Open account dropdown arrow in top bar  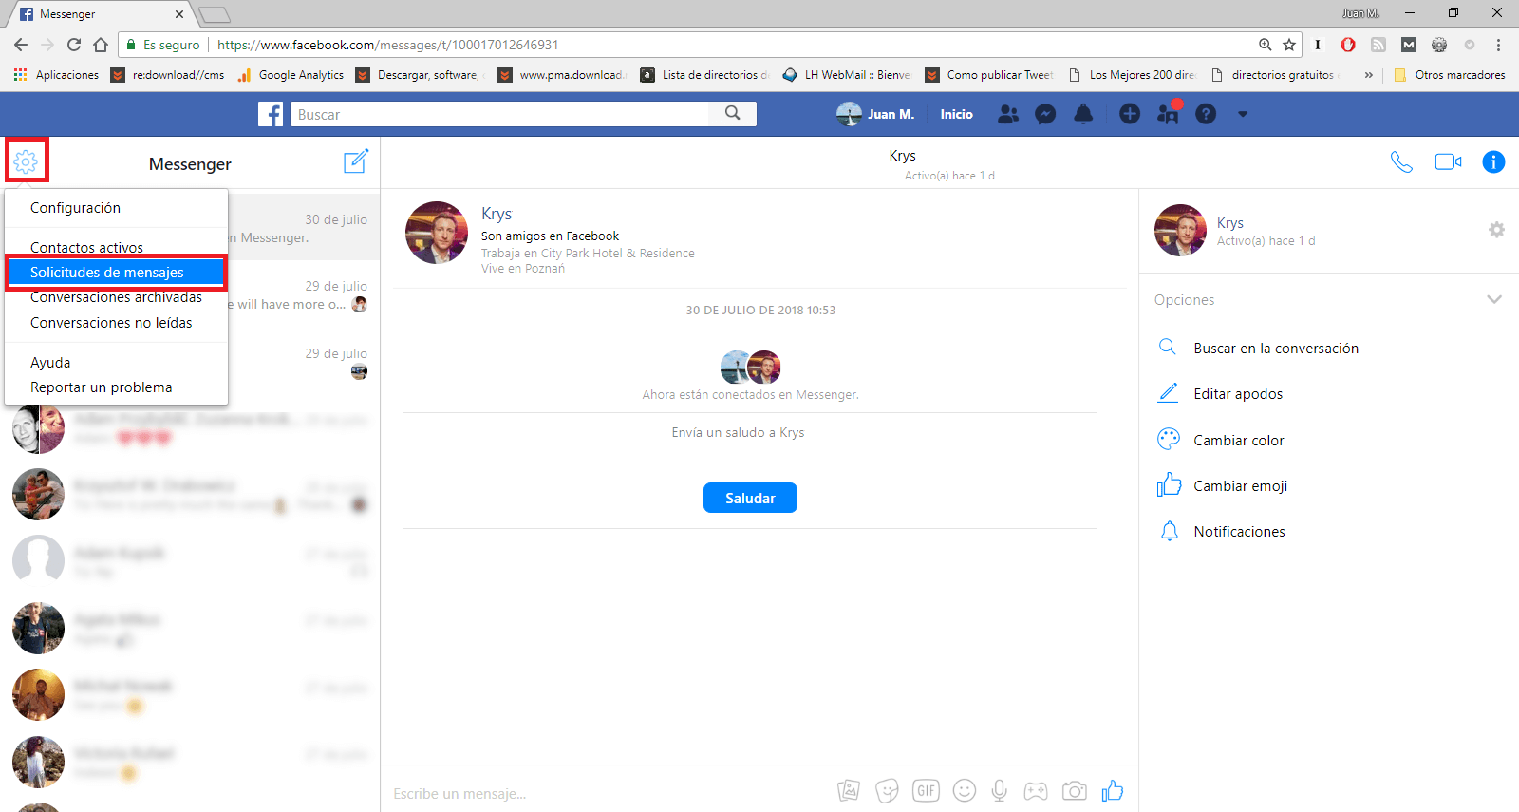tap(1243, 114)
